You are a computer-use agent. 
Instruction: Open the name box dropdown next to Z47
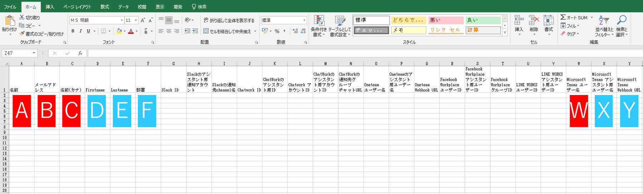coord(34,53)
